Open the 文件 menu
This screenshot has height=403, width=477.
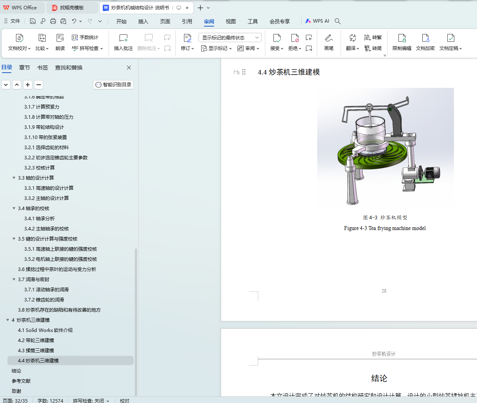(12, 21)
